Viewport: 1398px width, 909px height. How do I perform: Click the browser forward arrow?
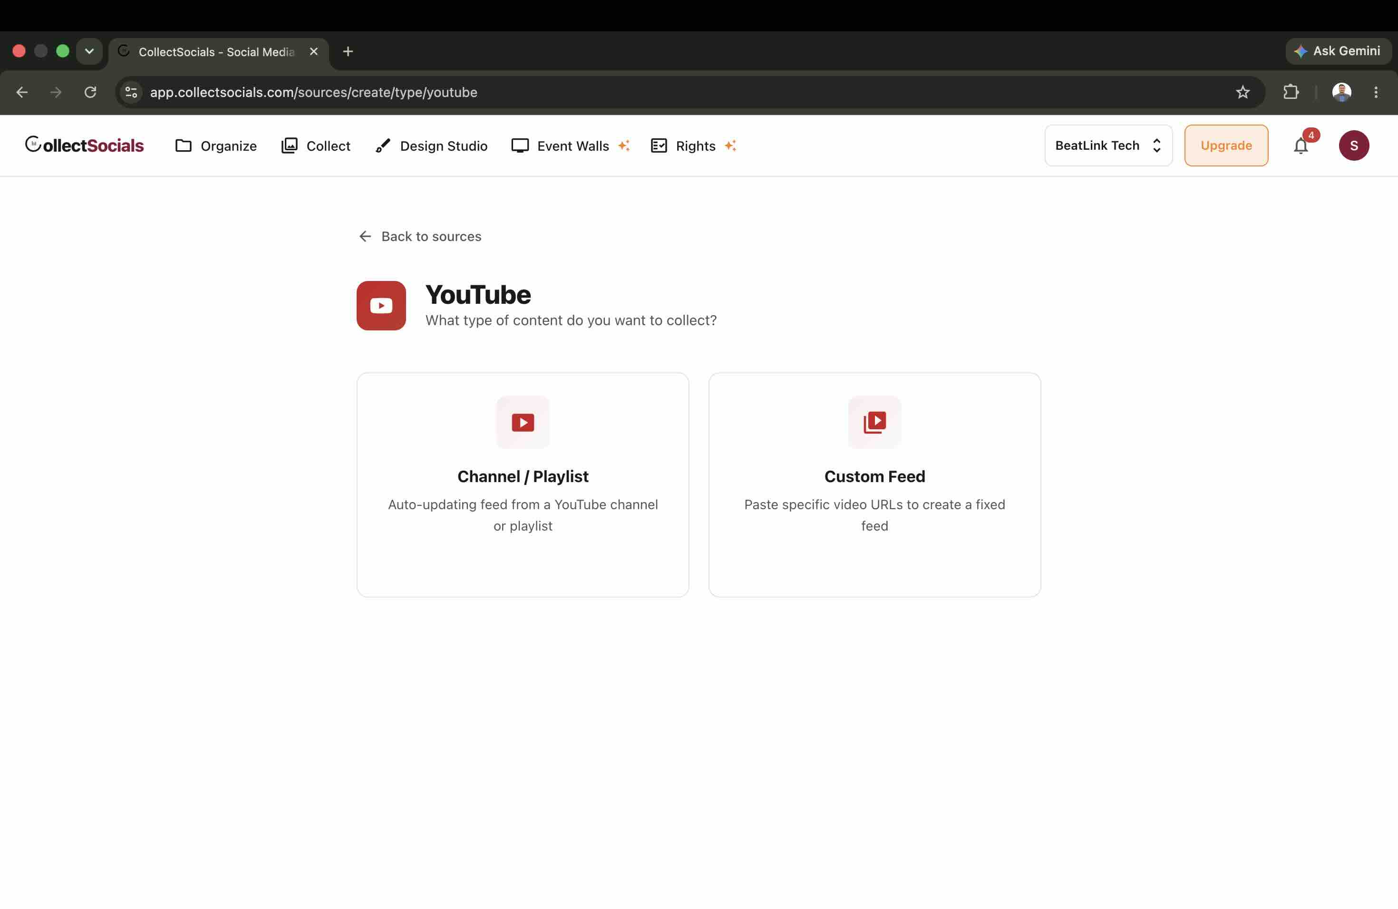[x=56, y=92]
